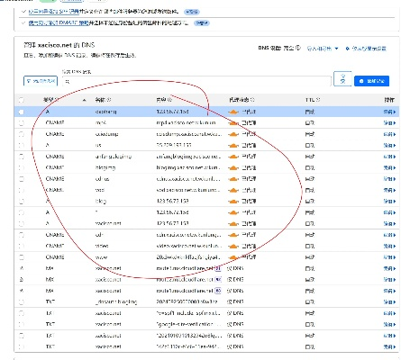Click the orange cloud icon in blogimg CNAME row
The width and height of the screenshot is (401, 360).
pos(233,168)
